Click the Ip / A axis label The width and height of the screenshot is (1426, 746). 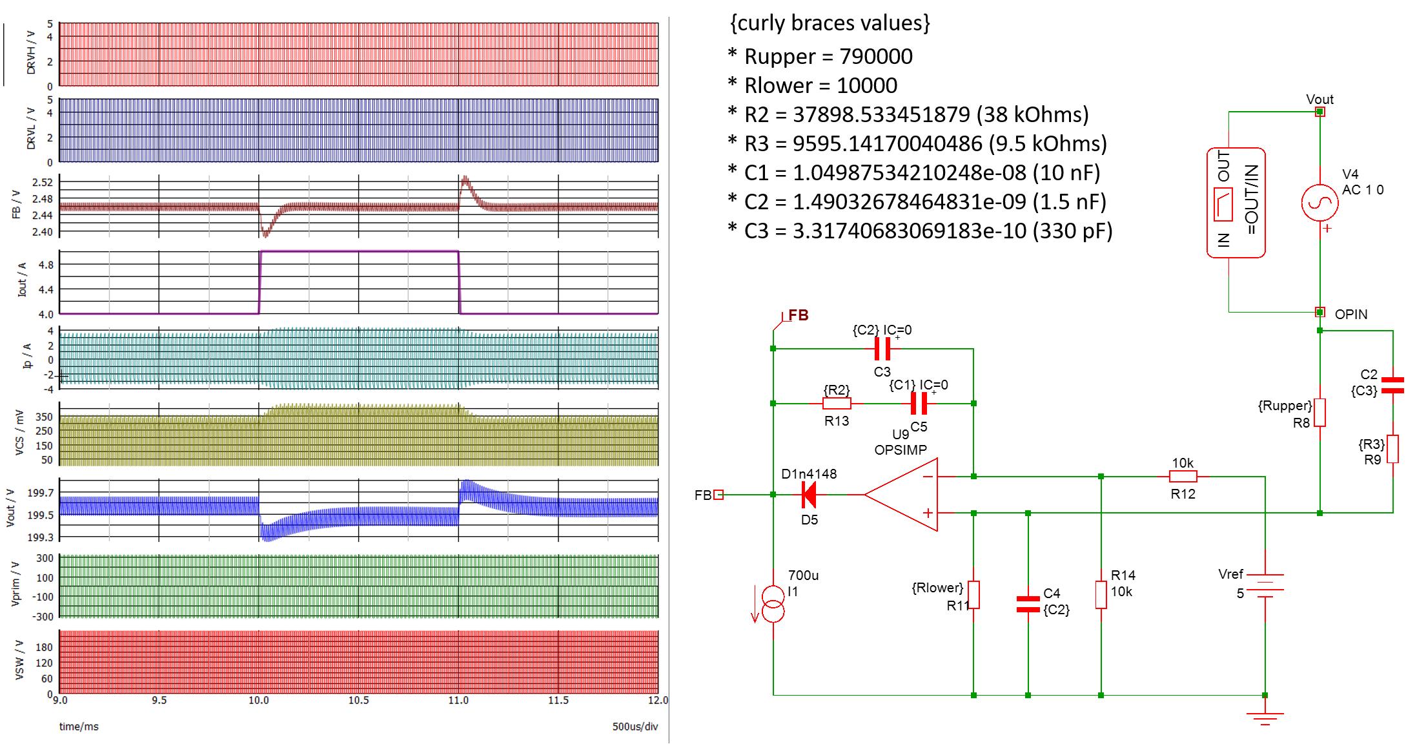tap(27, 357)
